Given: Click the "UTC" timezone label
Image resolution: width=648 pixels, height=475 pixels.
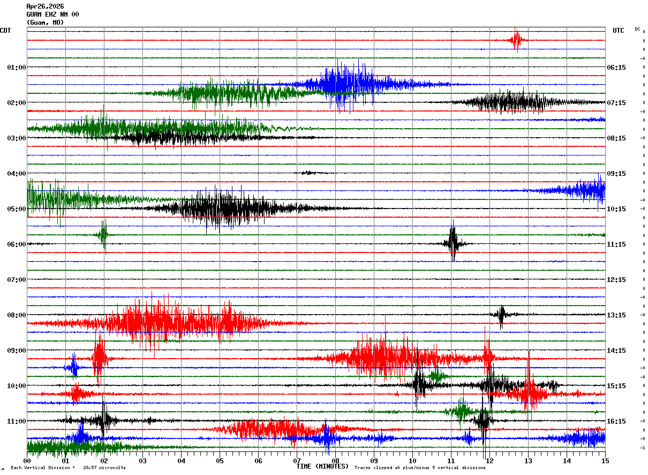Looking at the screenshot, I should (x=619, y=31).
